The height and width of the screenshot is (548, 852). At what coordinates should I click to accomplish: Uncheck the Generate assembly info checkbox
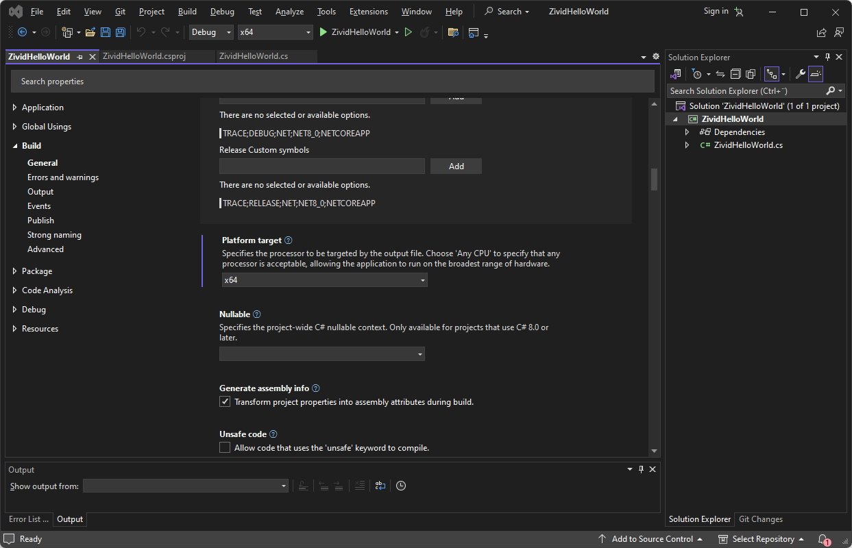pyautogui.click(x=225, y=402)
